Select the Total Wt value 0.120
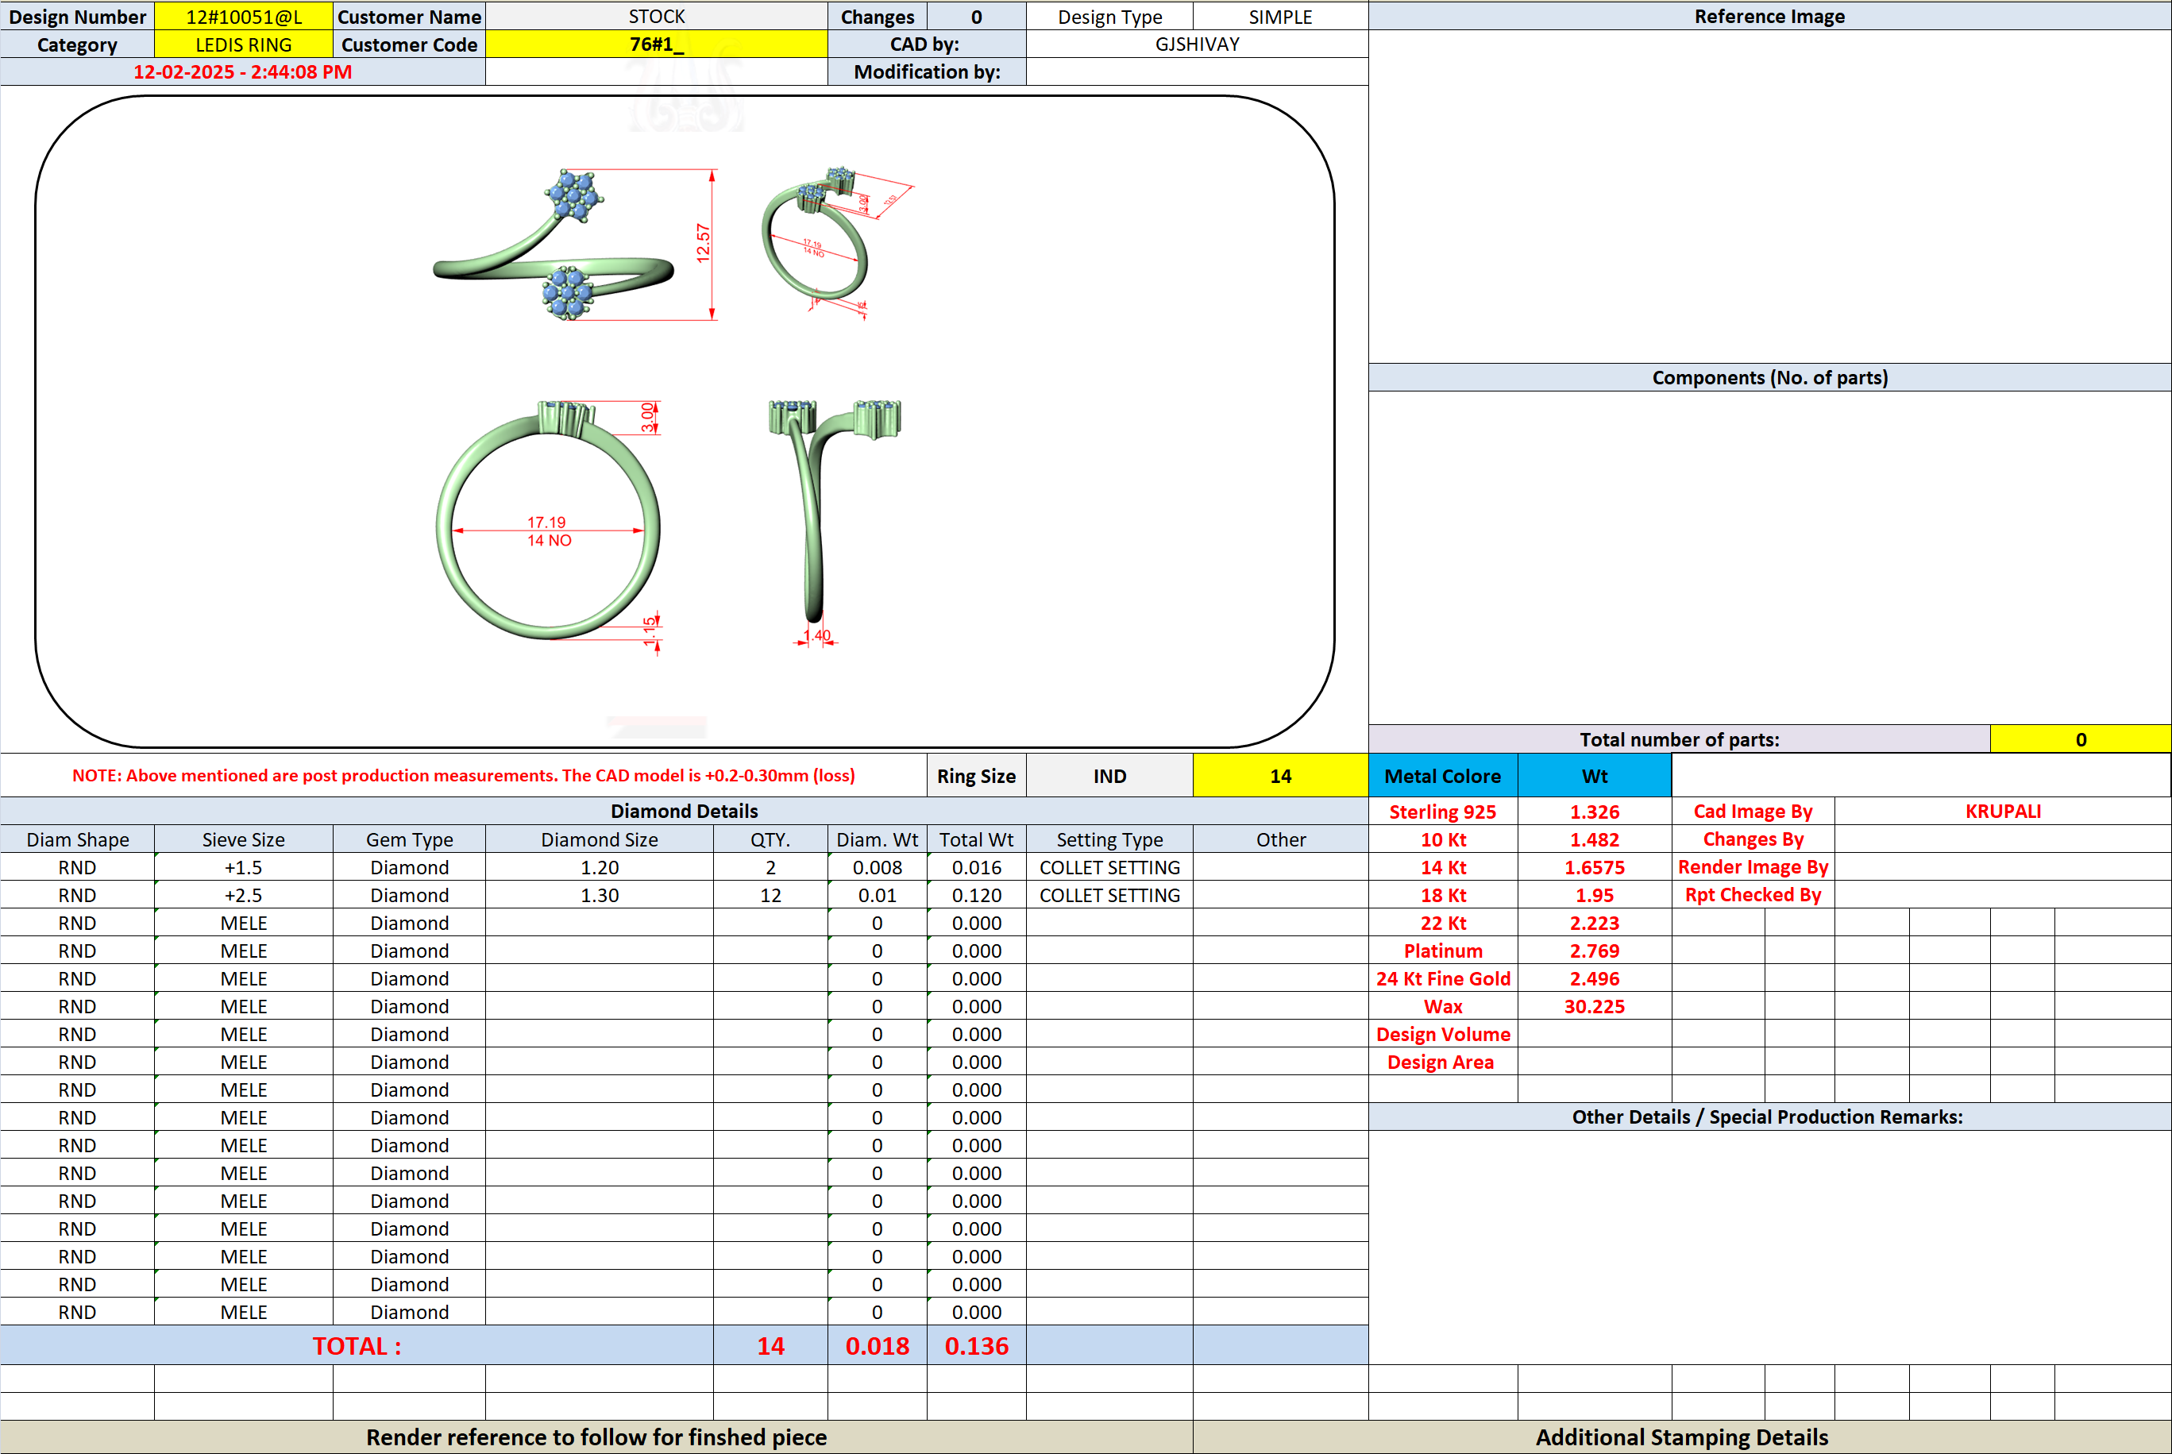 tap(977, 895)
